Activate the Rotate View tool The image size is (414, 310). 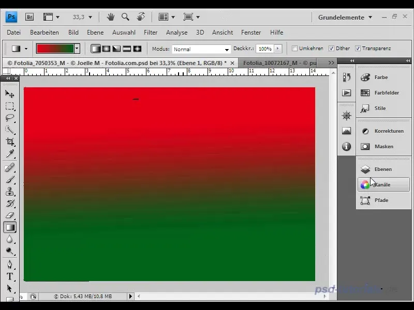(141, 17)
